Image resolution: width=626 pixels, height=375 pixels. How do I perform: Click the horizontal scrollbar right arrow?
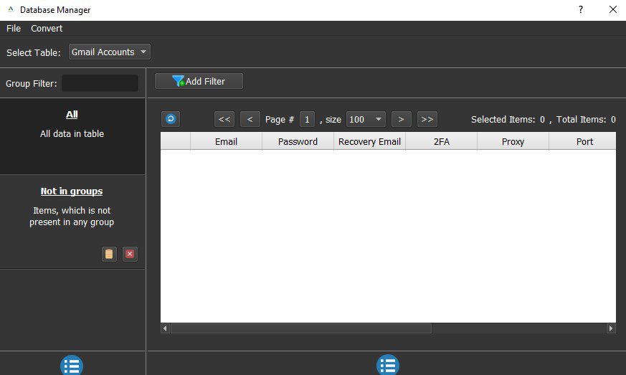point(611,328)
